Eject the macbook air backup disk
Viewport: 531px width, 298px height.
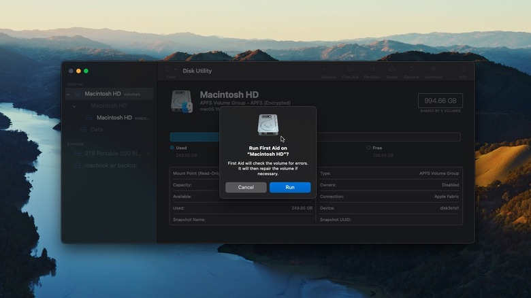point(148,165)
